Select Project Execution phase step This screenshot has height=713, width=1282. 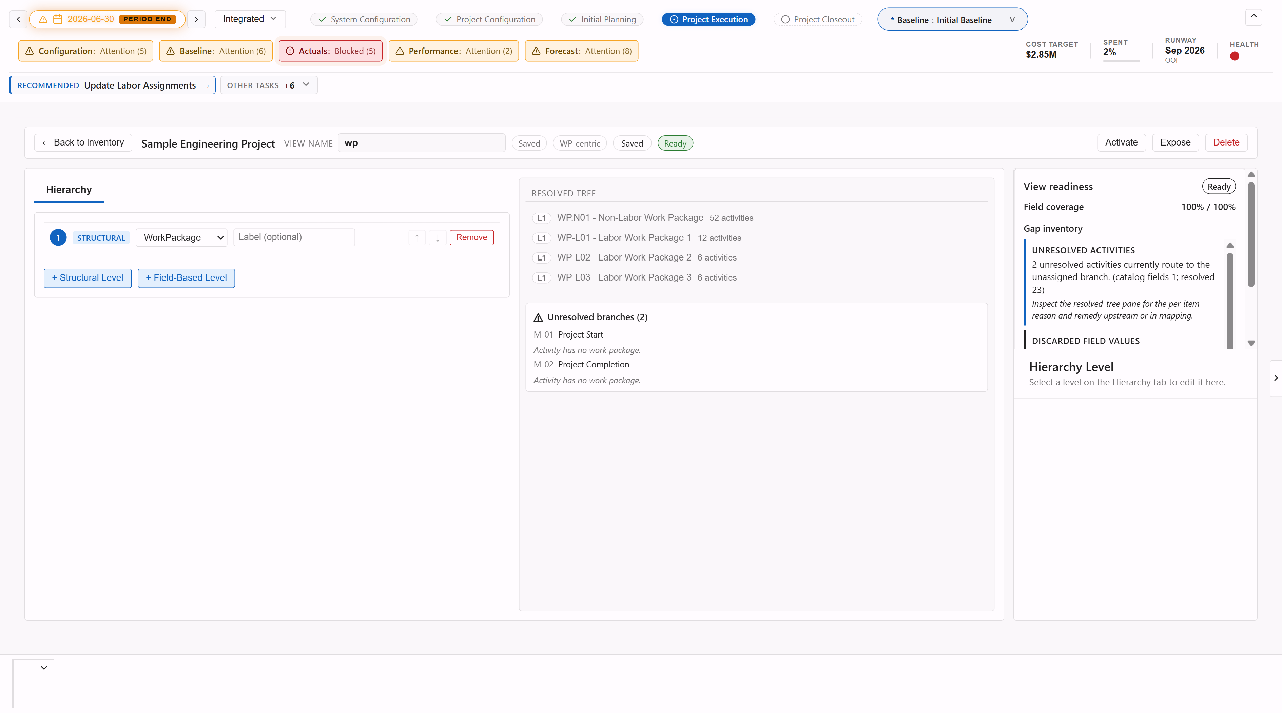click(x=709, y=19)
